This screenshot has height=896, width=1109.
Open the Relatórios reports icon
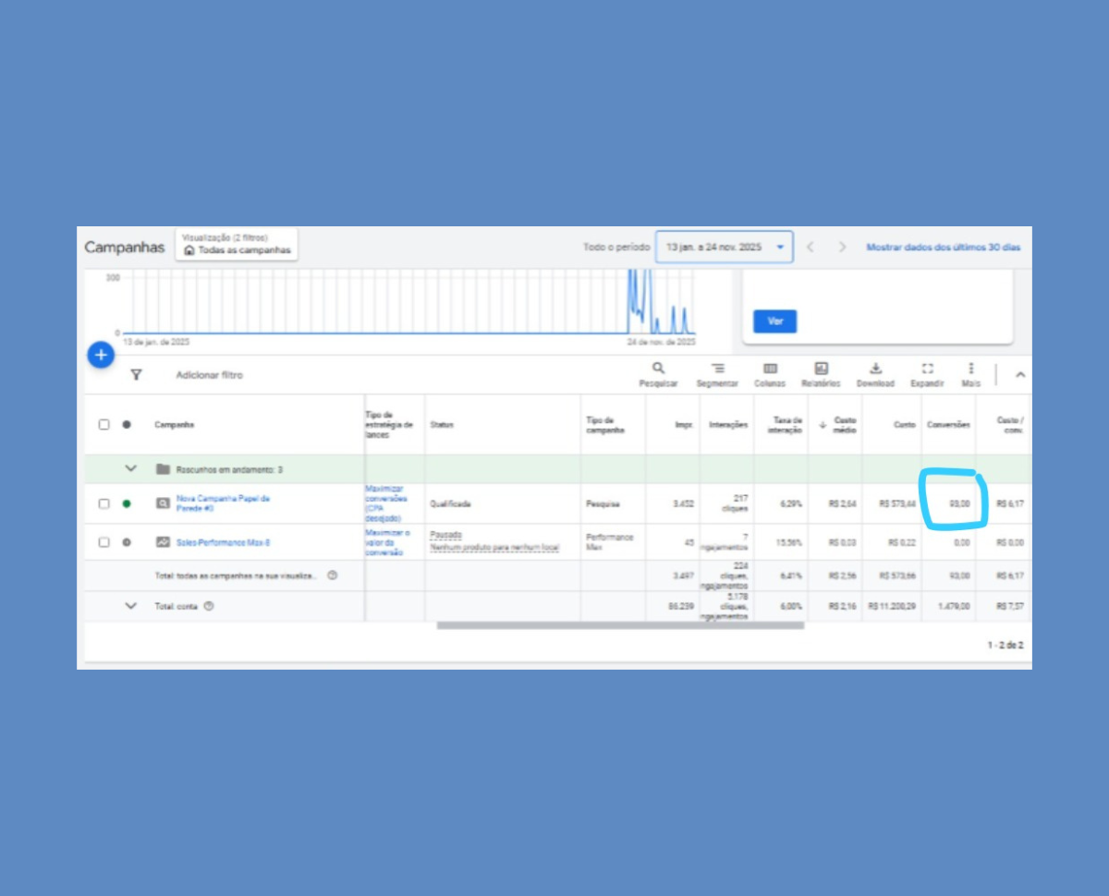pos(821,374)
